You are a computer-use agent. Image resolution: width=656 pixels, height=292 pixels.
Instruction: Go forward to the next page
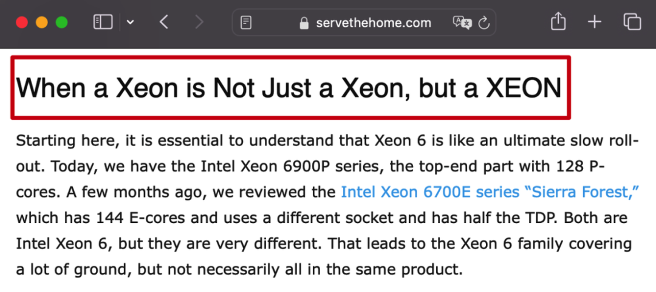[199, 23]
